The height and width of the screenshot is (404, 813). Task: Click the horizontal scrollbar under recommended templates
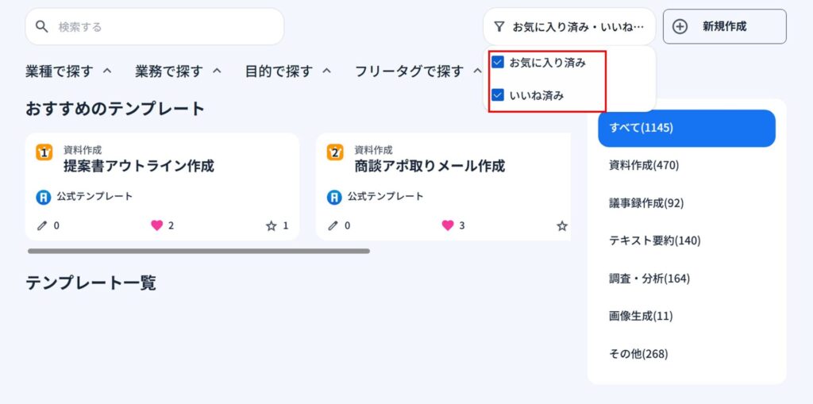point(198,251)
